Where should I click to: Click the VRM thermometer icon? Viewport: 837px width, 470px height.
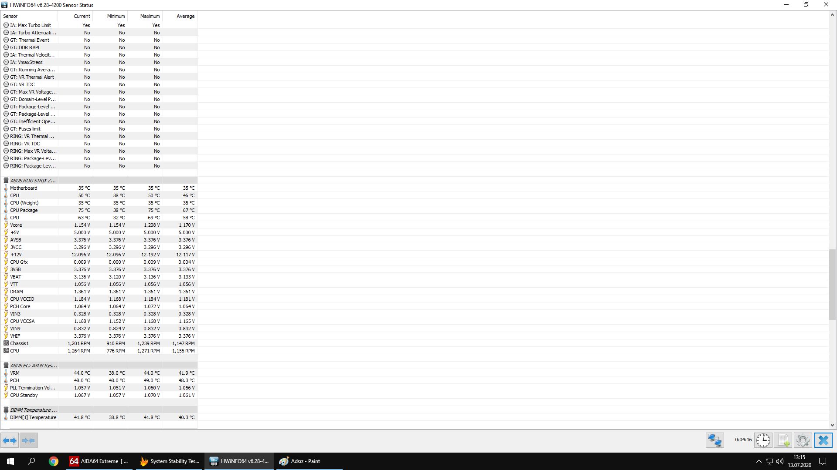tap(6, 373)
